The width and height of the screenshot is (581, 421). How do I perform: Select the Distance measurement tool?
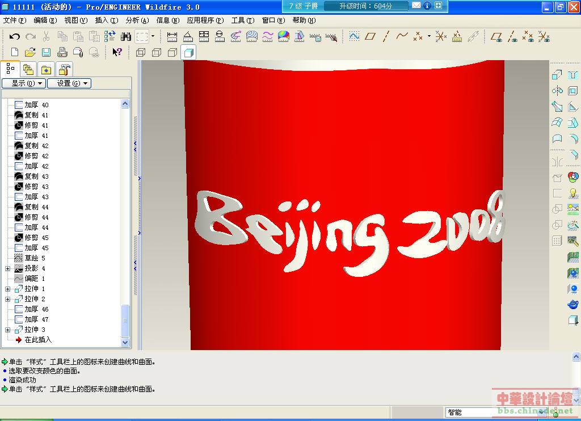coord(172,36)
